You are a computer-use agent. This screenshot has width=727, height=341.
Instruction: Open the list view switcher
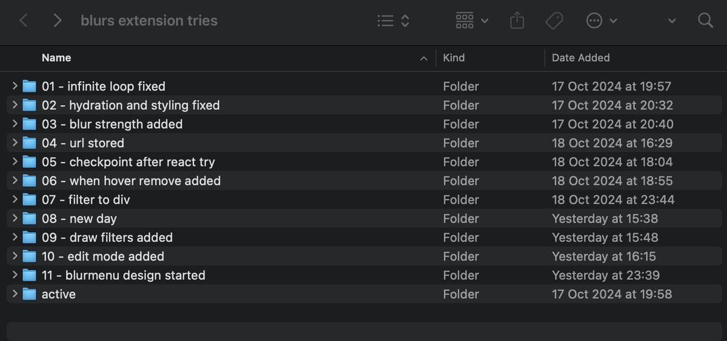pos(393,21)
